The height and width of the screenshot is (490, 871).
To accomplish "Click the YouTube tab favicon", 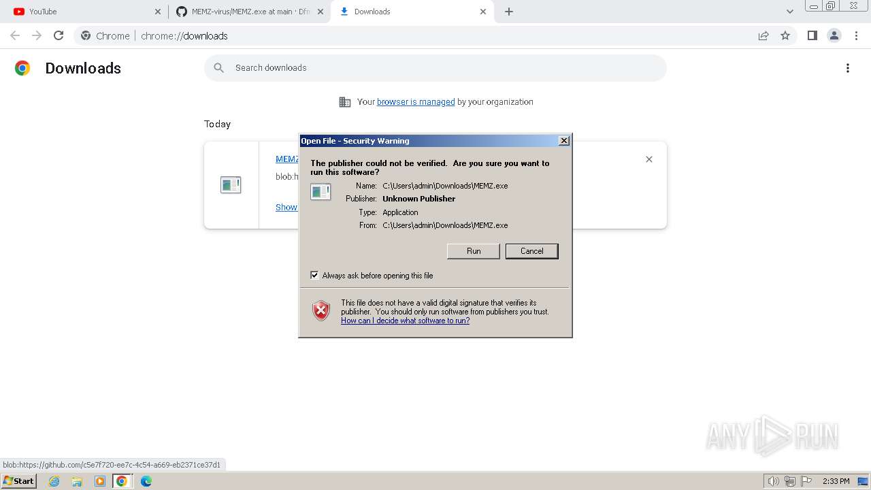I will (x=19, y=12).
